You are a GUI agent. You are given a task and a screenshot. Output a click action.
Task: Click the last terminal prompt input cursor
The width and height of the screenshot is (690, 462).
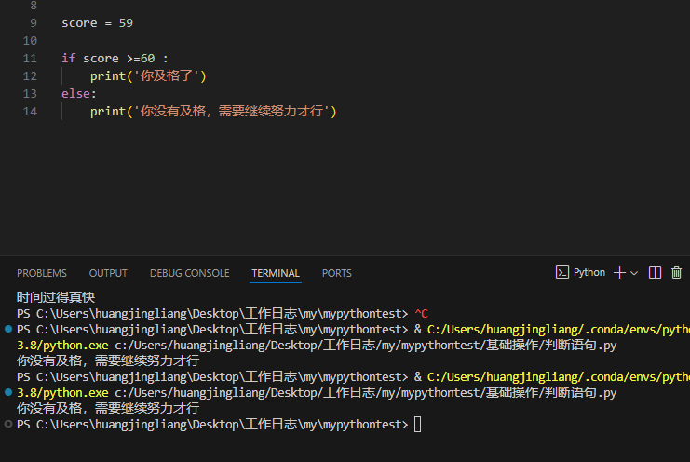(x=417, y=425)
